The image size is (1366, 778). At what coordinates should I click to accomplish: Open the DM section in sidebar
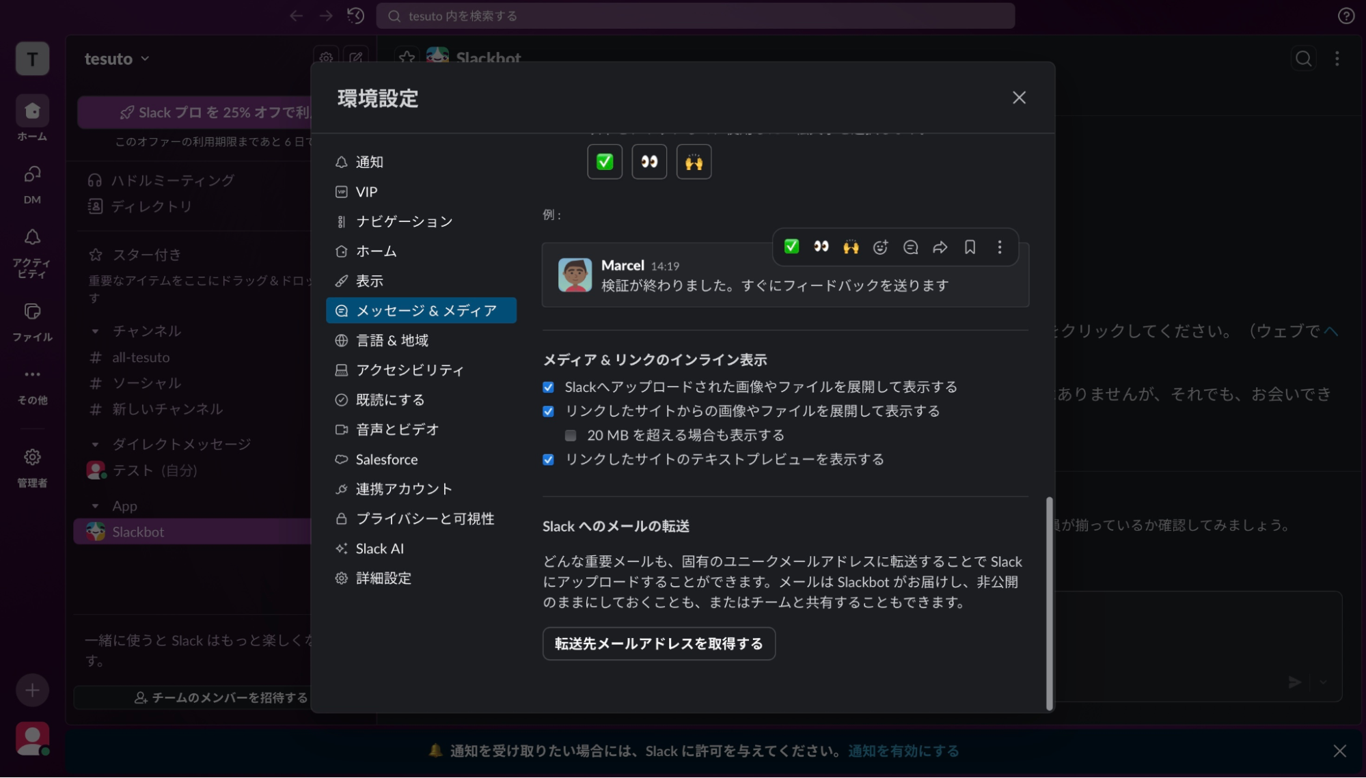point(31,183)
